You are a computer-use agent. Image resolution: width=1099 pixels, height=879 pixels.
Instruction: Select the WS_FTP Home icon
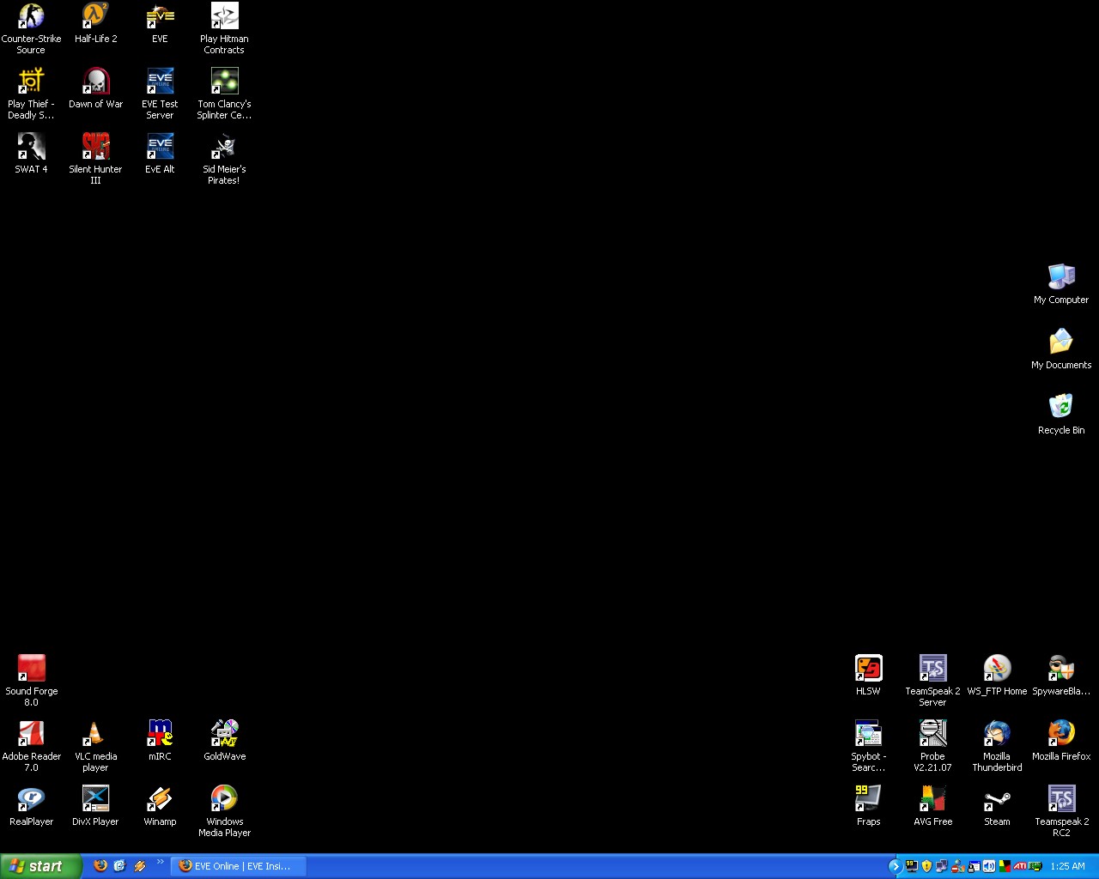pos(997,676)
